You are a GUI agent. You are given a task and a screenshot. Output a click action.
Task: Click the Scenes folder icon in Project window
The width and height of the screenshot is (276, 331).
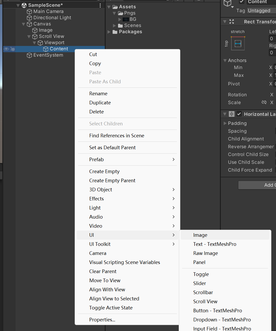click(120, 25)
